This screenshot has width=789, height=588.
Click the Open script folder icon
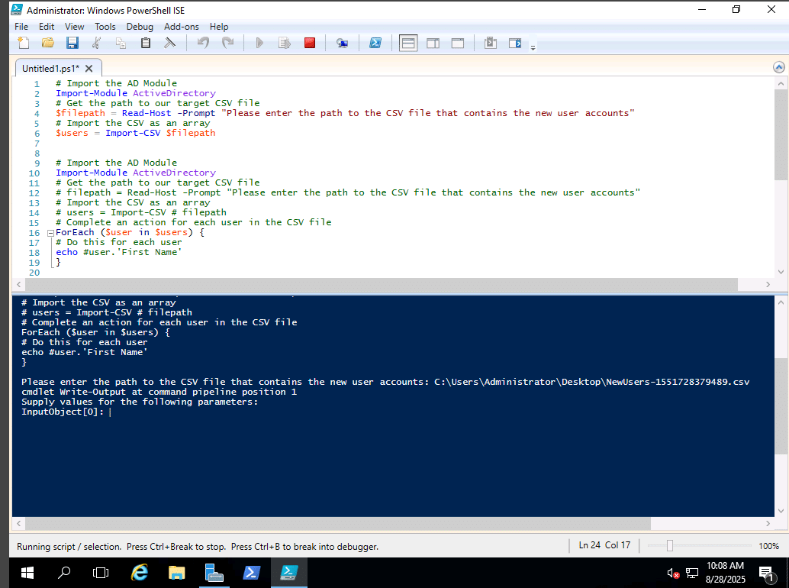coord(47,44)
